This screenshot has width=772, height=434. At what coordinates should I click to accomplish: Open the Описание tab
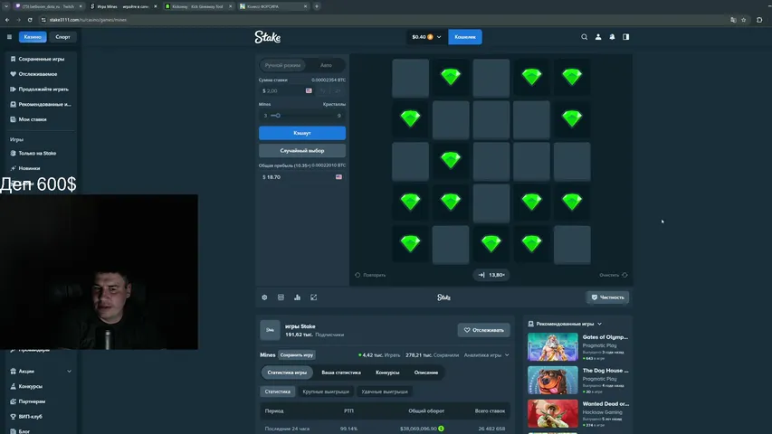[426, 373]
